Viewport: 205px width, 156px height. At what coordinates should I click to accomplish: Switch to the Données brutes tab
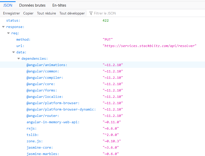pyautogui.click(x=32, y=5)
